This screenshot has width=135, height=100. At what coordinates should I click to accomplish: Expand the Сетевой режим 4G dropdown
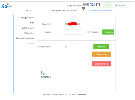pos(71,47)
